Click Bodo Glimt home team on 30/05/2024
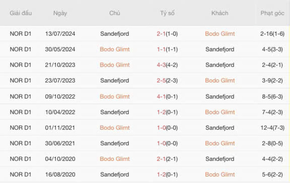Image resolution: width=290 pixels, height=183 pixels. coord(115,49)
